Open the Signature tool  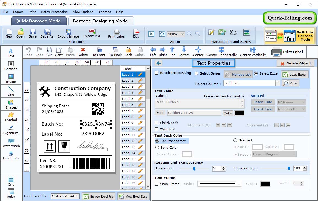(11, 130)
